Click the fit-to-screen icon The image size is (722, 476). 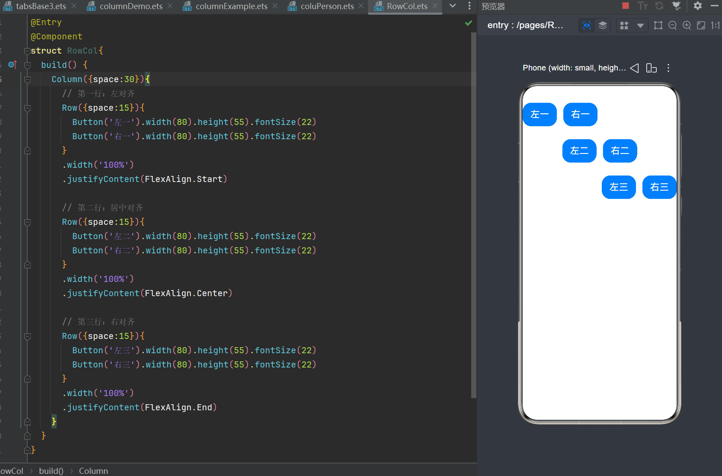tap(701, 26)
